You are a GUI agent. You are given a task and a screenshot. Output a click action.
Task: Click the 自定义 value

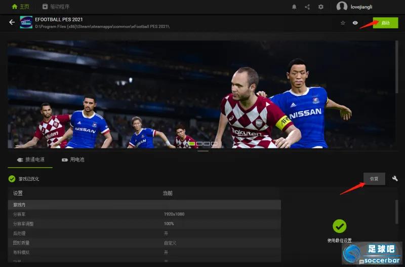pyautogui.click(x=170, y=243)
